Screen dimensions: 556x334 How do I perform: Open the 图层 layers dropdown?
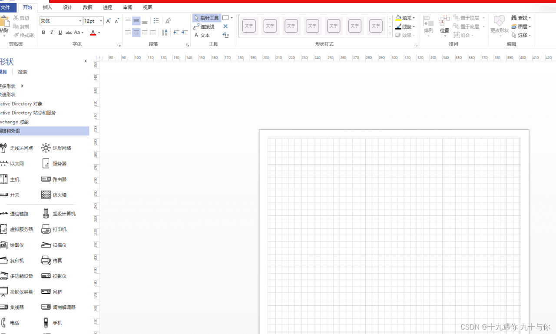coord(521,26)
